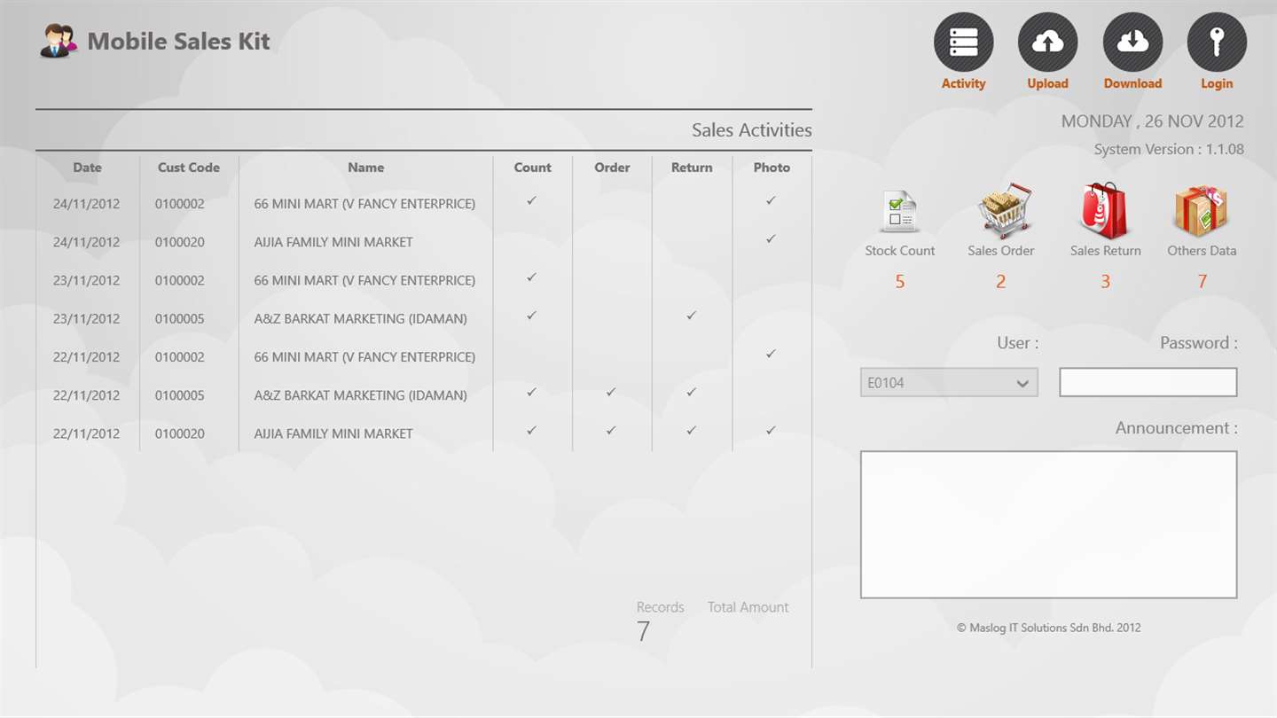1277x718 pixels.
Task: Click the Others Data number 7
Action: coord(1202,282)
